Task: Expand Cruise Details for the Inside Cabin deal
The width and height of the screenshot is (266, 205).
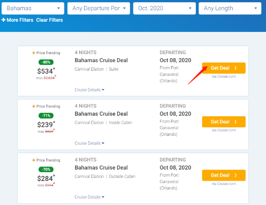Action: pyautogui.click(x=90, y=143)
